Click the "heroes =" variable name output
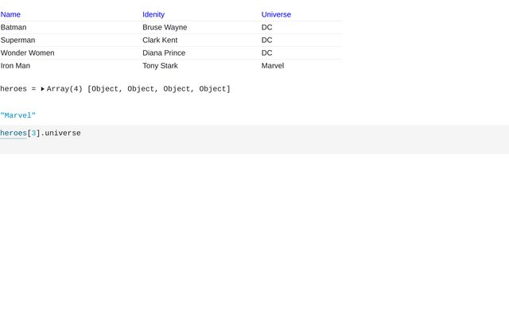Image resolution: width=509 pixels, height=318 pixels. [17, 89]
